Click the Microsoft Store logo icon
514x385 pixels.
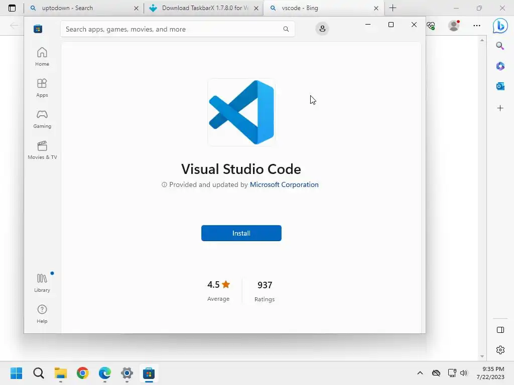38,29
